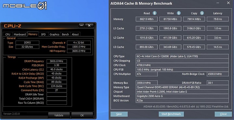Viewport: 234px width, 120px height.
Task: Click Cycle Time value 89 clocks
Action: click(57, 82)
